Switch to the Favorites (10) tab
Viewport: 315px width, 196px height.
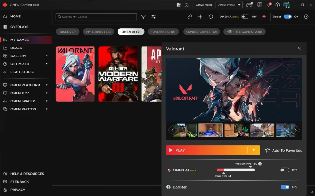[x=163, y=32]
